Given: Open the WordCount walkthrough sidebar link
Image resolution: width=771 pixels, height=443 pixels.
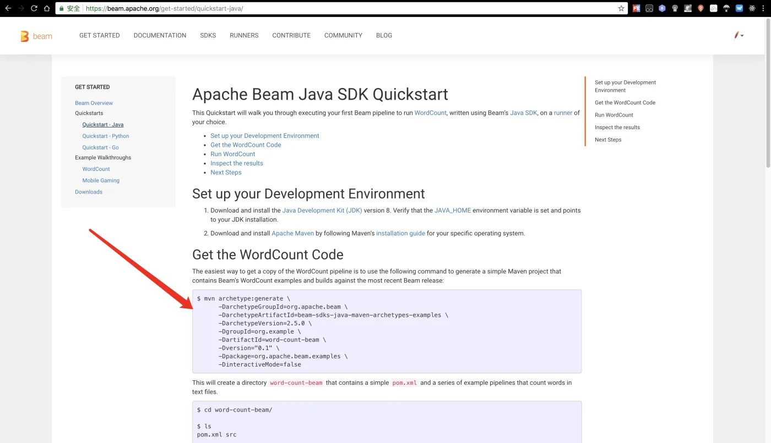Looking at the screenshot, I should 96,169.
